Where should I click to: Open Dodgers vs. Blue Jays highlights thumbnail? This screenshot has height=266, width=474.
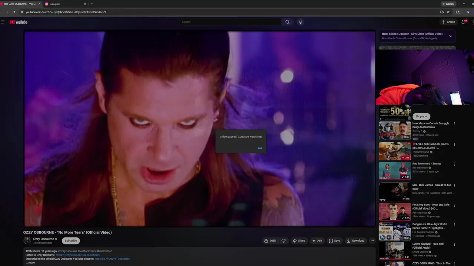(x=395, y=232)
